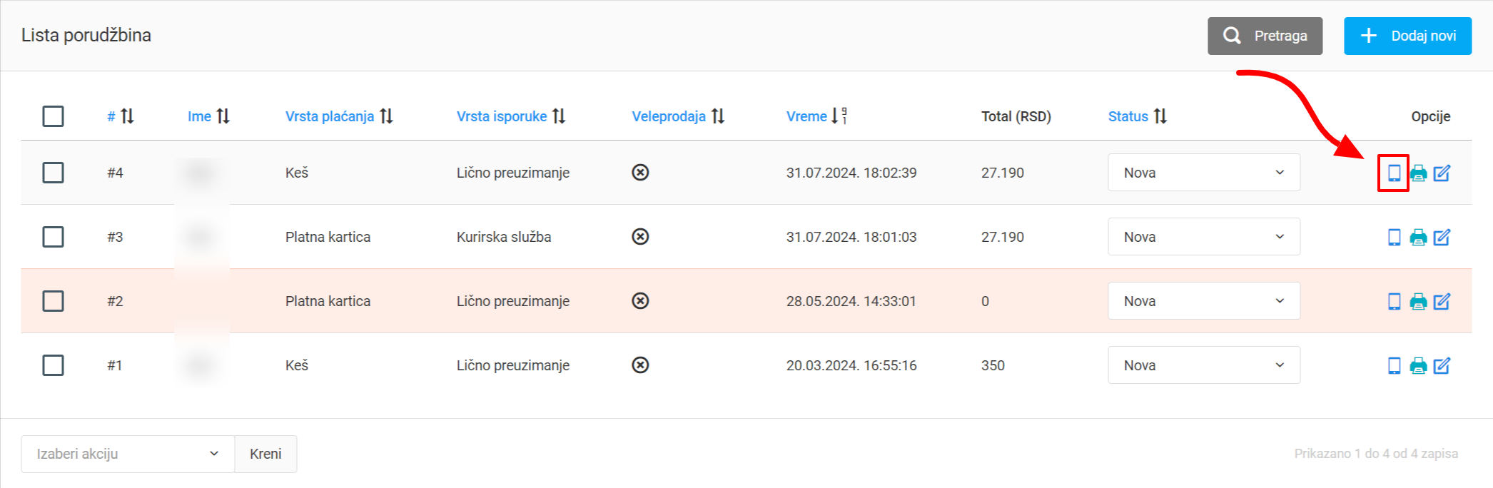Print order #4 using the printer icon
Image resolution: width=1493 pixels, height=488 pixels.
pyautogui.click(x=1418, y=173)
